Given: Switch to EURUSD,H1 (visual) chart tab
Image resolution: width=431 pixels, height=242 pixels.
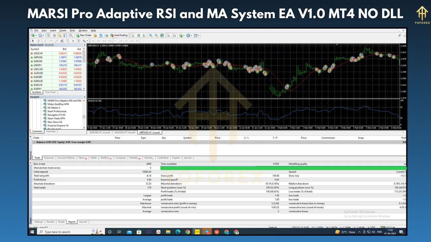Looking at the screenshot, I should tap(100, 132).
